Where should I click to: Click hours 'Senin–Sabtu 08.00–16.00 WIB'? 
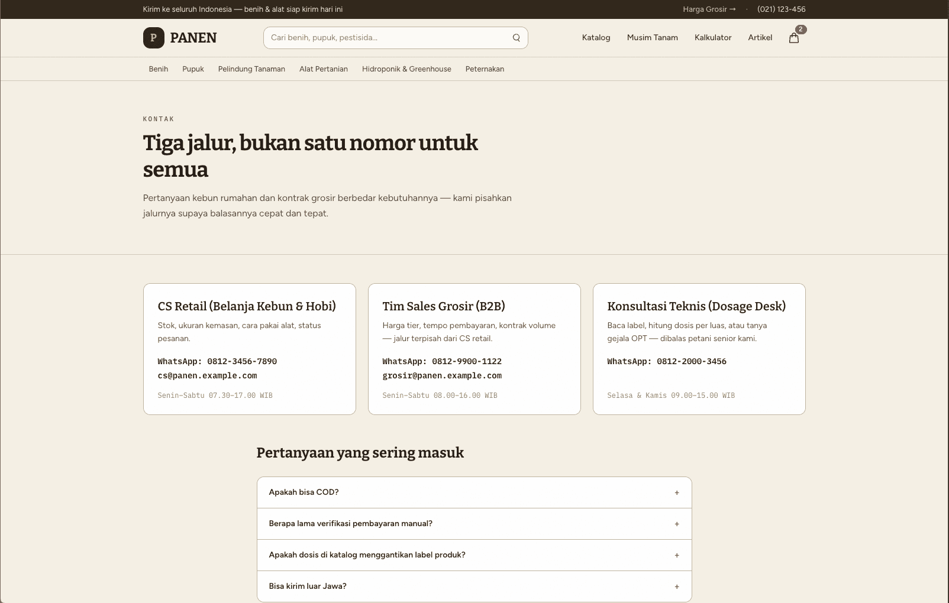tap(440, 395)
